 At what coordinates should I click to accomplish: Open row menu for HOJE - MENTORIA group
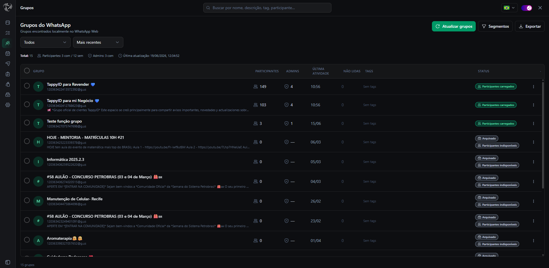tap(534, 142)
